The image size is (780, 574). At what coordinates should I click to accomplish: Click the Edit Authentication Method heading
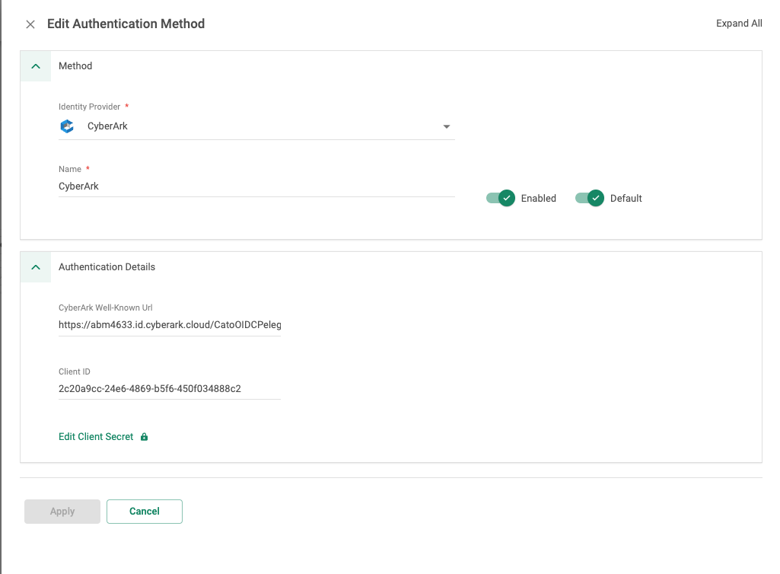tap(126, 24)
